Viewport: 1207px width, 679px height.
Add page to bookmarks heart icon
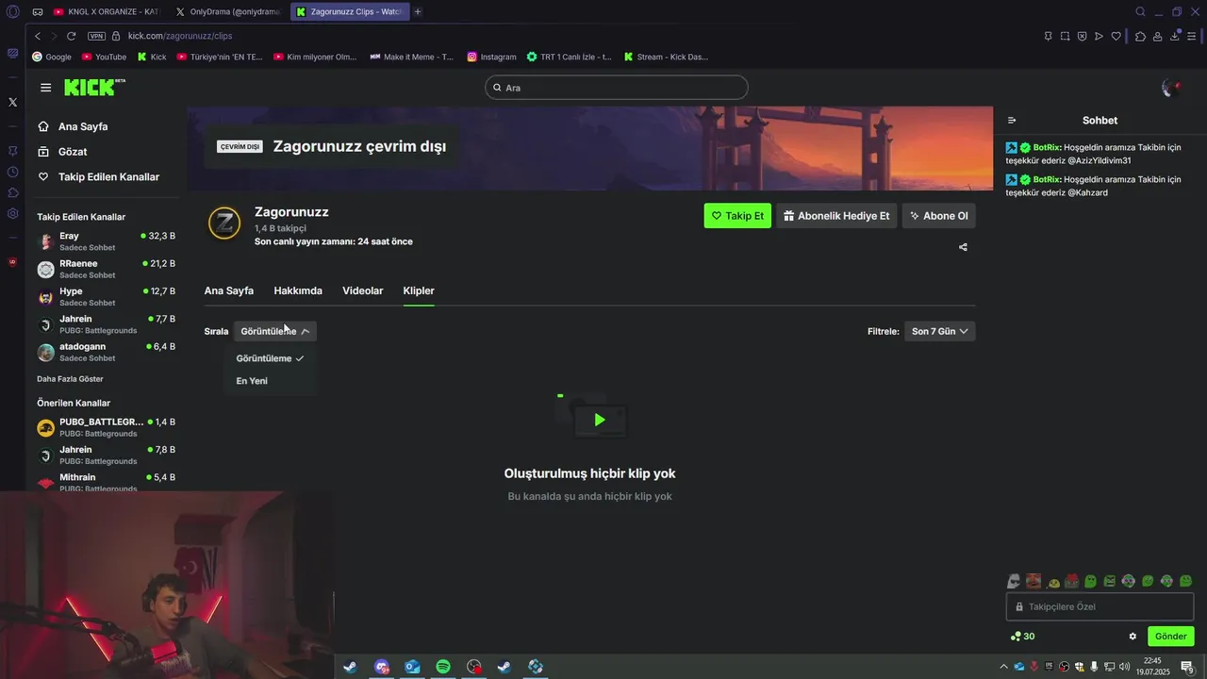tap(1116, 36)
